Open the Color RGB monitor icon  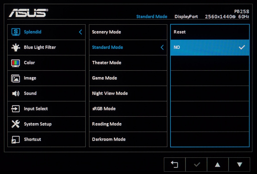[x=16, y=63]
